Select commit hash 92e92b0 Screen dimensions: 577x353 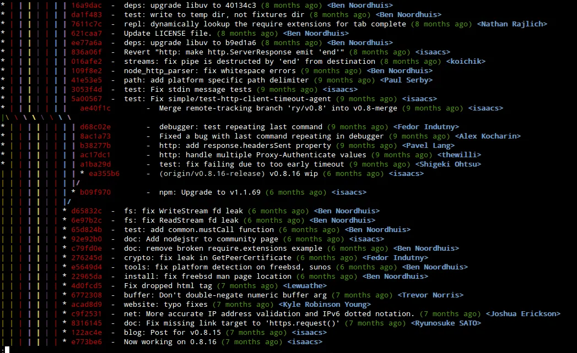point(87,239)
